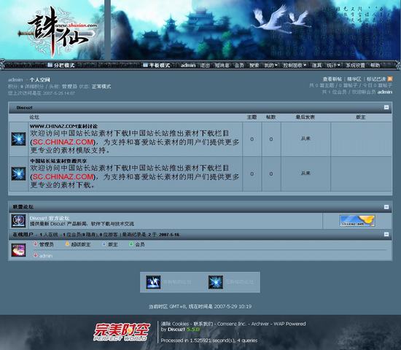Click the RSS feed icon near 标记已读

pos(390,79)
